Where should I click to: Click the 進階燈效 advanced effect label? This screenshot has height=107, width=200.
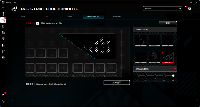tap(29, 84)
